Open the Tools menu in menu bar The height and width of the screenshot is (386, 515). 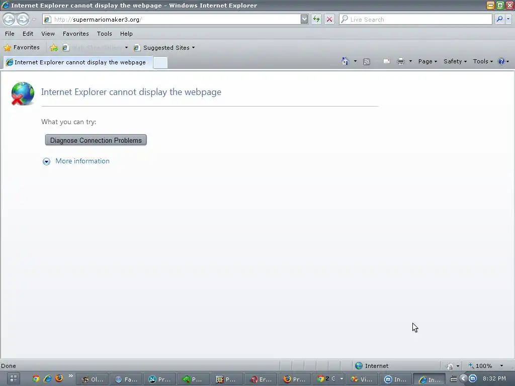coord(105,34)
